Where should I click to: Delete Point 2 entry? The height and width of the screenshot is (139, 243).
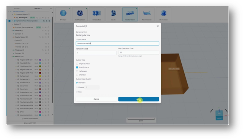pyautogui.click(x=48, y=47)
